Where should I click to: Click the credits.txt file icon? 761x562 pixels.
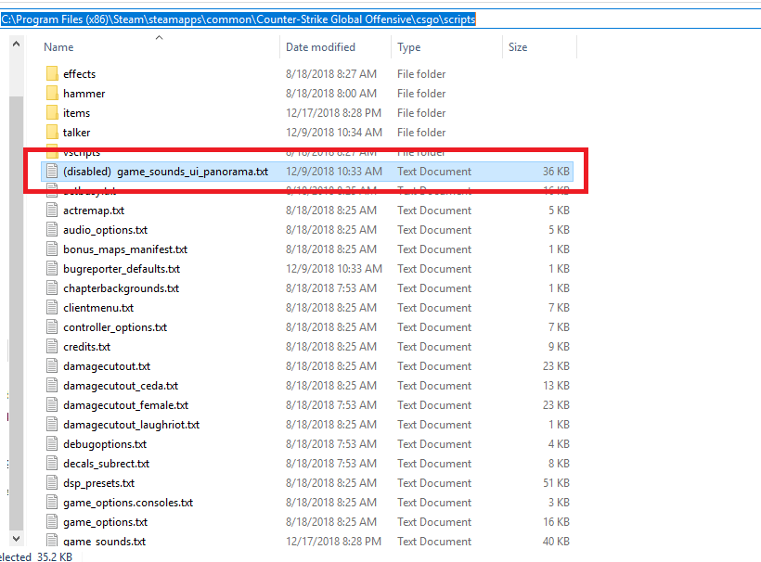[x=52, y=346]
